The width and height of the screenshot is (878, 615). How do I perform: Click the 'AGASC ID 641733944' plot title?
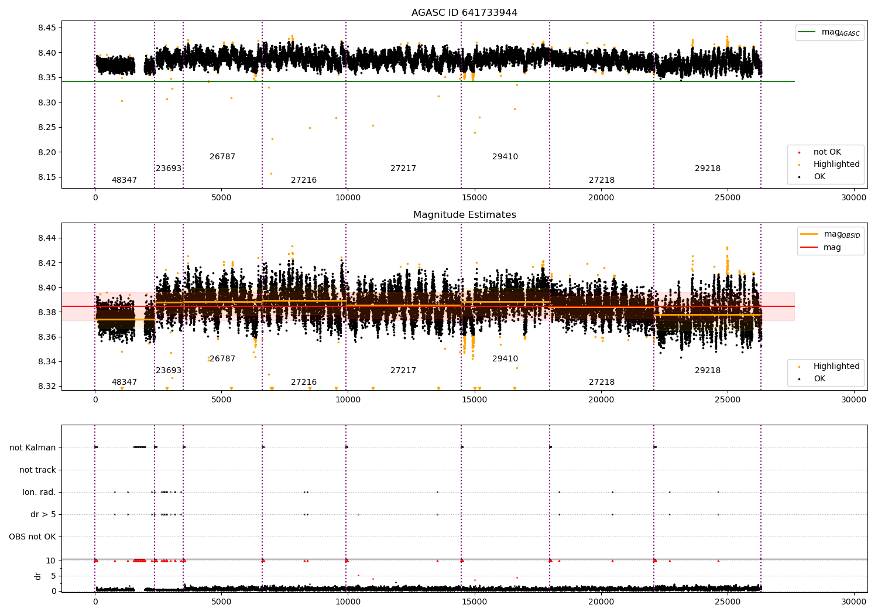(x=464, y=13)
